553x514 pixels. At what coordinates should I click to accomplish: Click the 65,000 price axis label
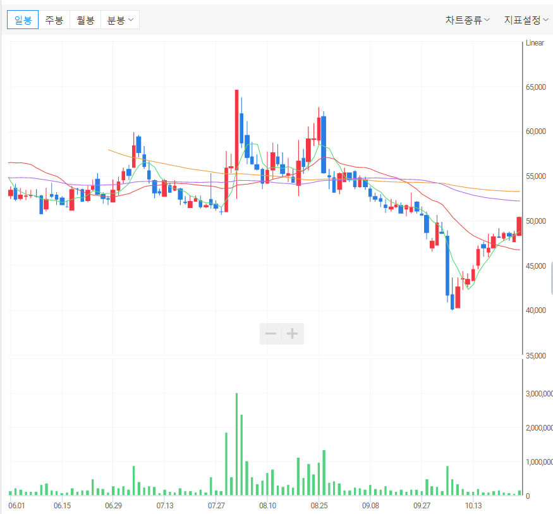536,87
